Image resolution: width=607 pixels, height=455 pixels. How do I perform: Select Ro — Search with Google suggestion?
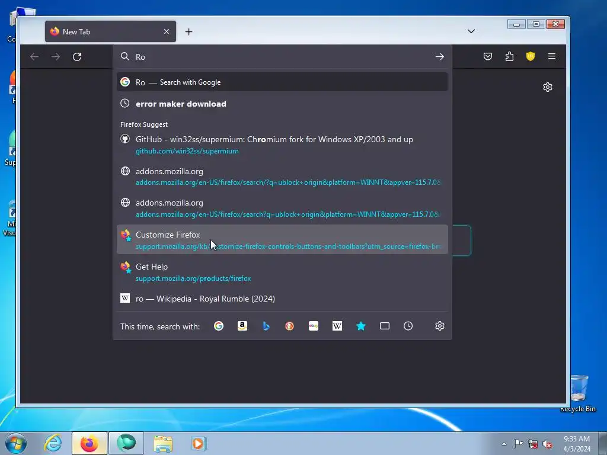click(x=282, y=82)
